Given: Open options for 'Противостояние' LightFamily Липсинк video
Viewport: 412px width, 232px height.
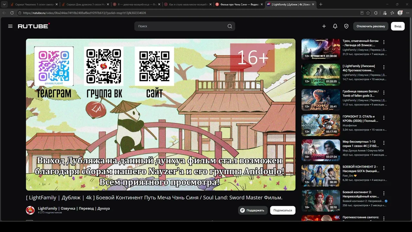Looking at the screenshot, I should pos(384,67).
